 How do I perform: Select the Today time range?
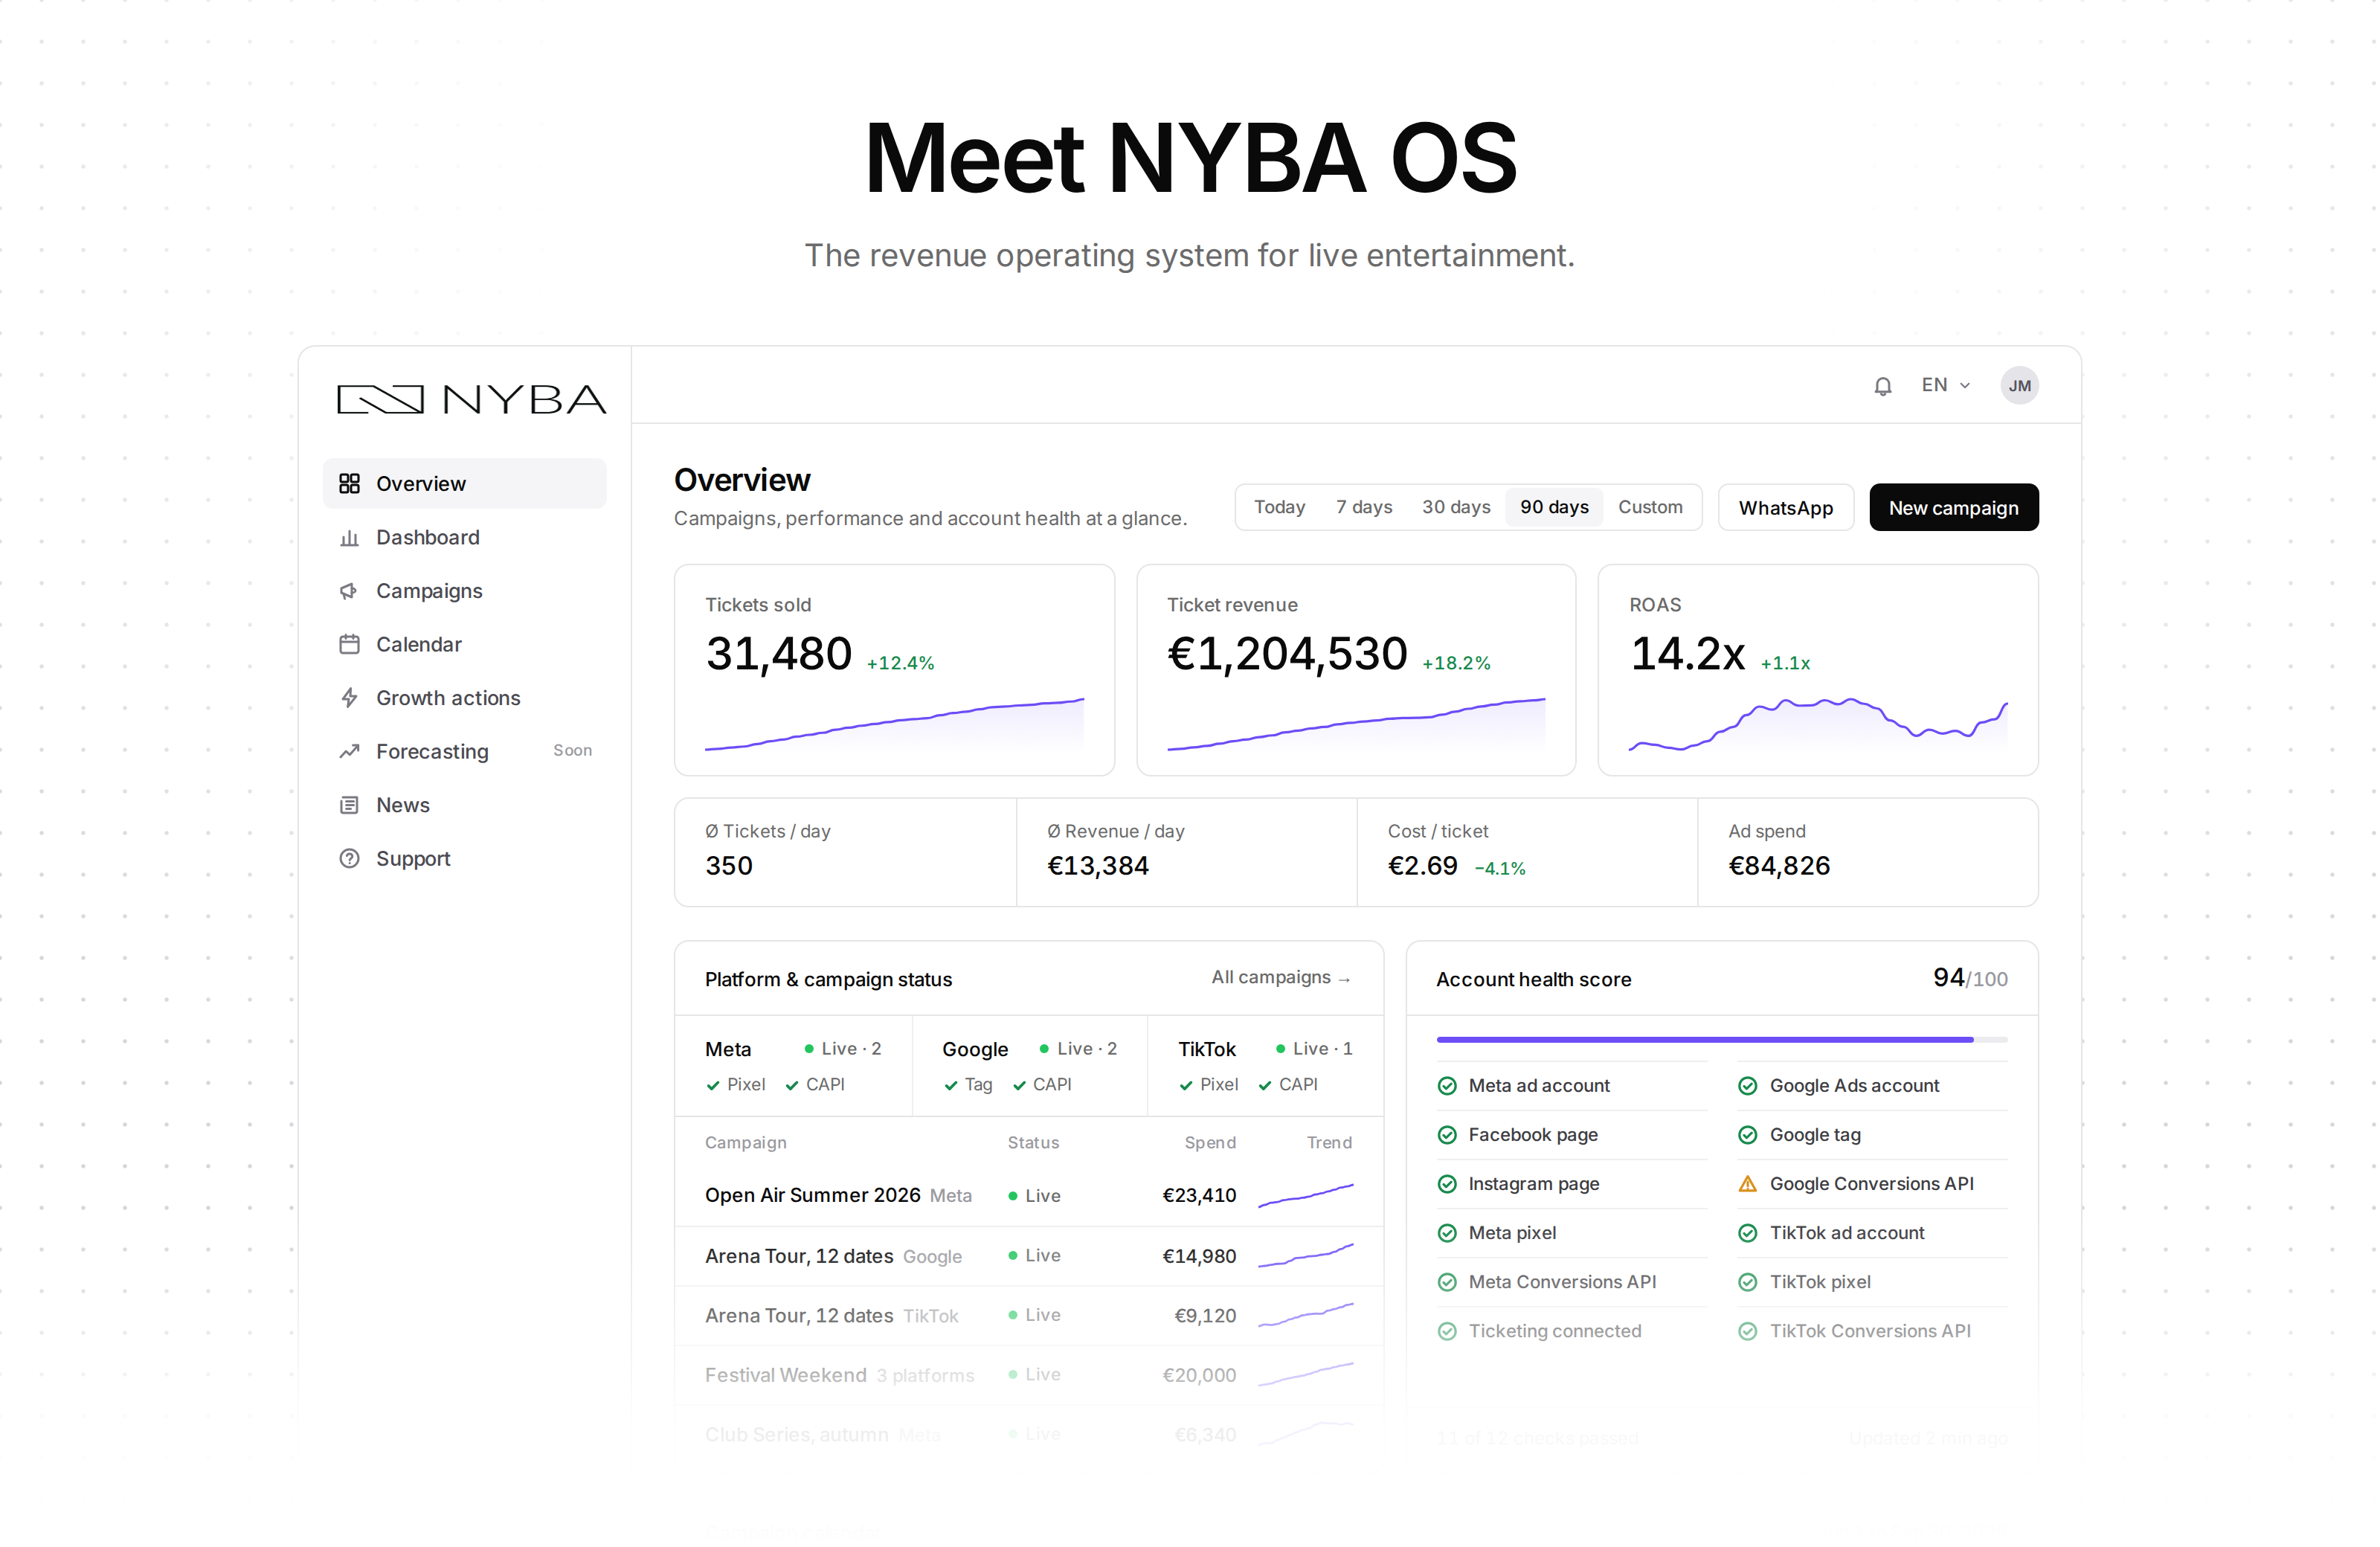coord(1279,507)
